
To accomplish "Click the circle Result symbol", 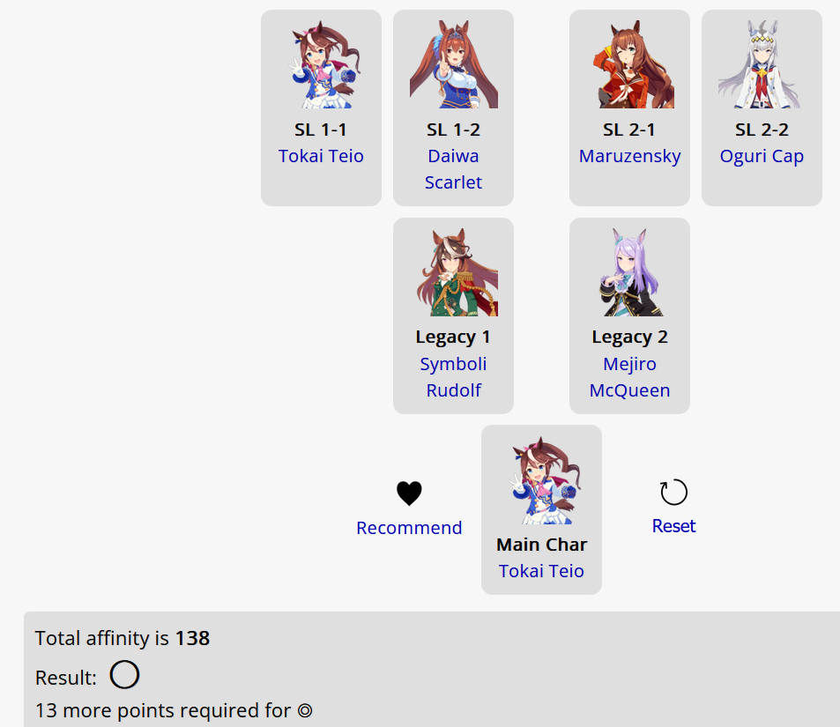I will 125,674.
